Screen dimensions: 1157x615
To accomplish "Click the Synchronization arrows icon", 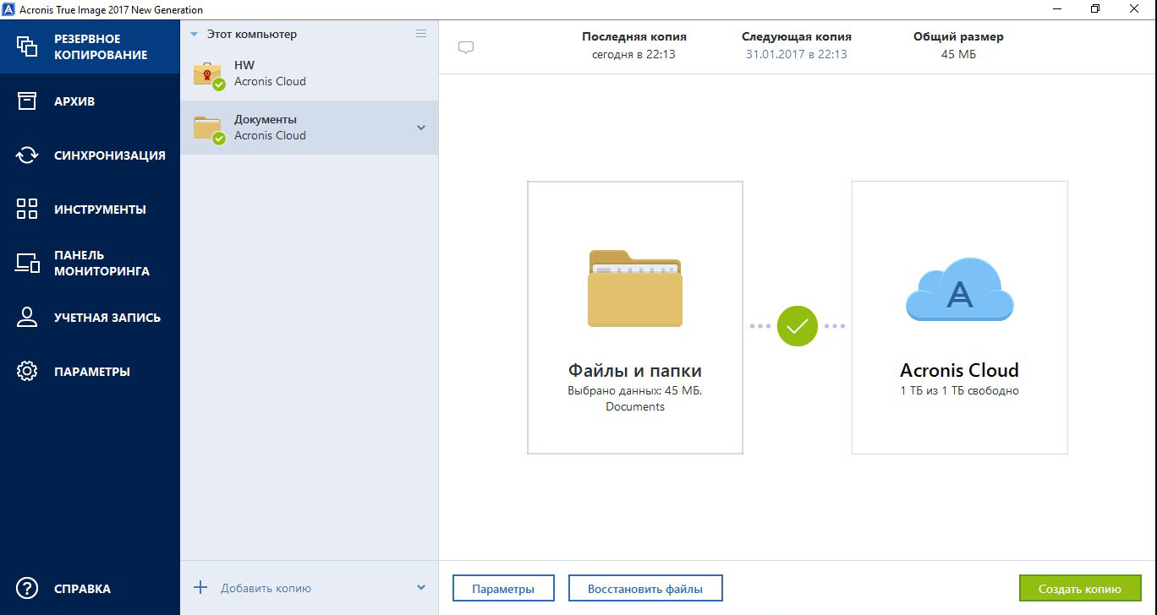I will pyautogui.click(x=27, y=155).
